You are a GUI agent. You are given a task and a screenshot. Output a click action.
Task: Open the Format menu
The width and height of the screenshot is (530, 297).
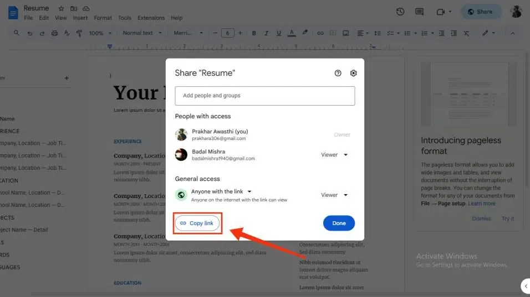(x=103, y=18)
